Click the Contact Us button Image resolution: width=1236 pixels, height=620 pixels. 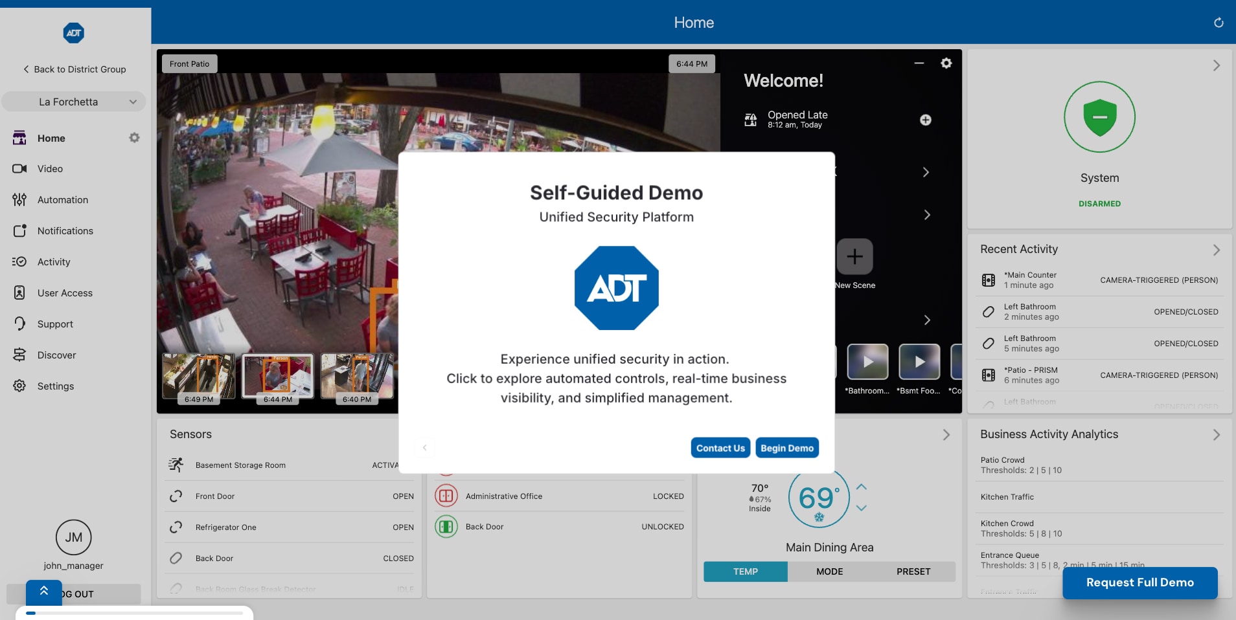coord(720,448)
